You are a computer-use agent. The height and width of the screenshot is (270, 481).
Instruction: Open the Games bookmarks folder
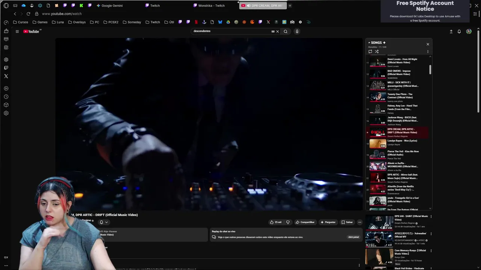click(x=40, y=22)
